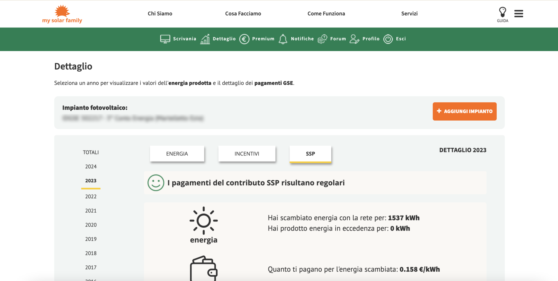Go to Scrivania text link
This screenshot has height=281, width=558.
(x=185, y=39)
